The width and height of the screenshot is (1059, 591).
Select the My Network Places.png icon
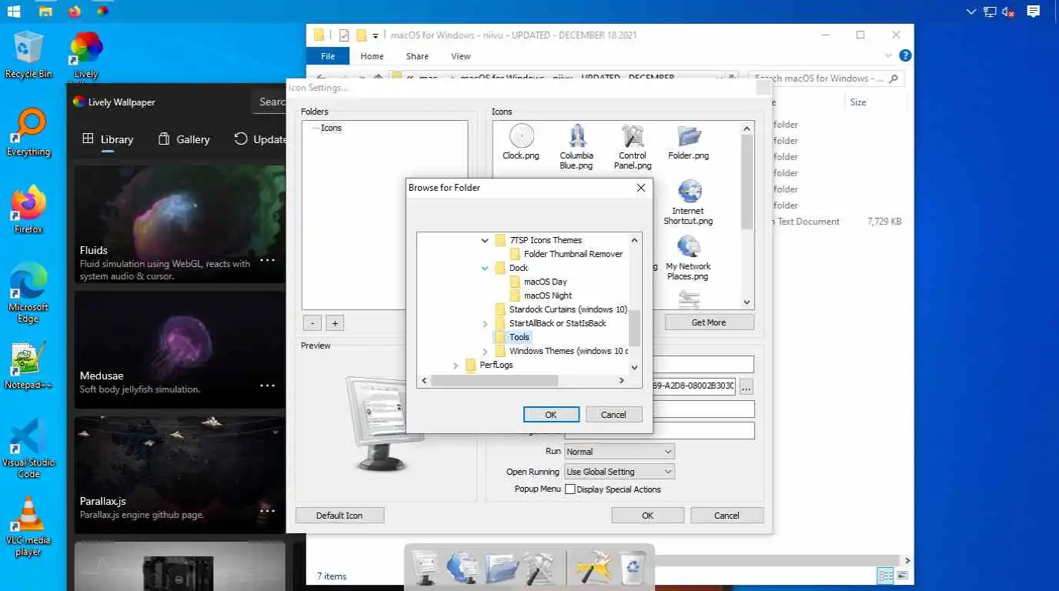tap(689, 258)
